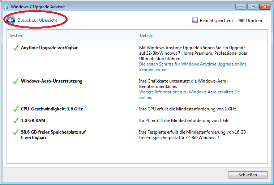
Task: Click the Details column header
Action: pos(146,35)
